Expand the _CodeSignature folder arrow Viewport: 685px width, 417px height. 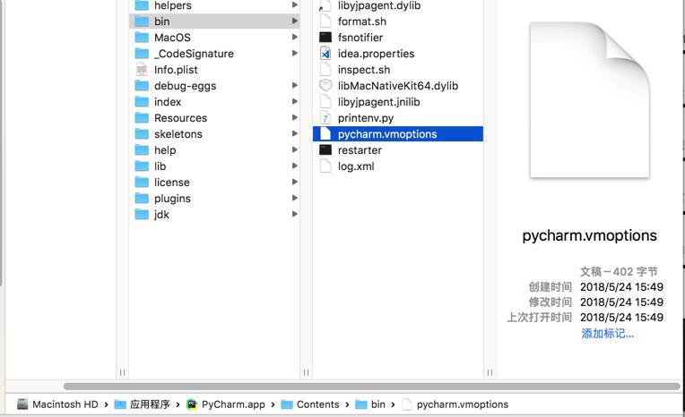(x=295, y=53)
